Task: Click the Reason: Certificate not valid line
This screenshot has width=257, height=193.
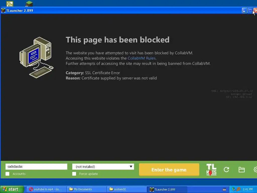Action: click(111, 78)
